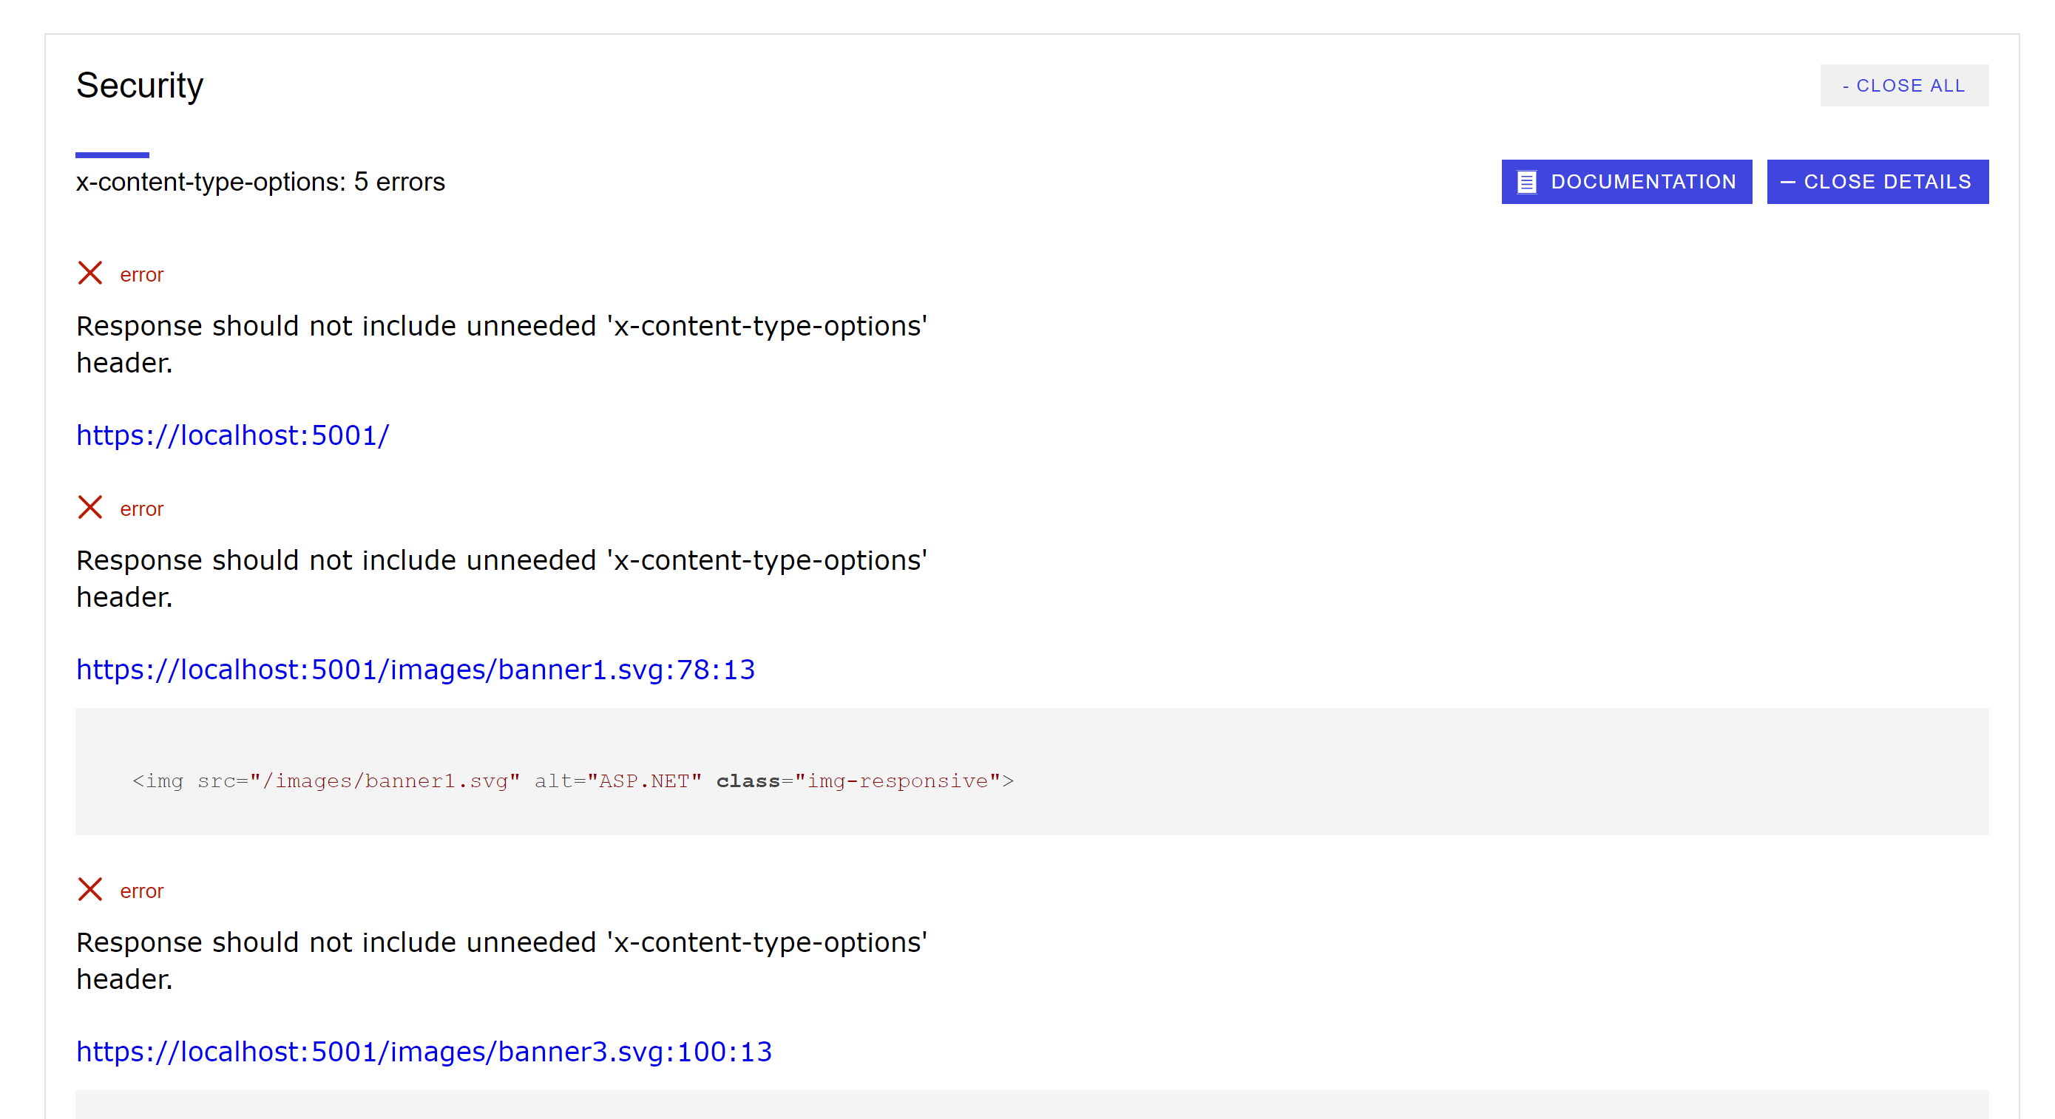Select the x-content-type-options errors heading
This screenshot has height=1119, width=2055.
click(261, 182)
